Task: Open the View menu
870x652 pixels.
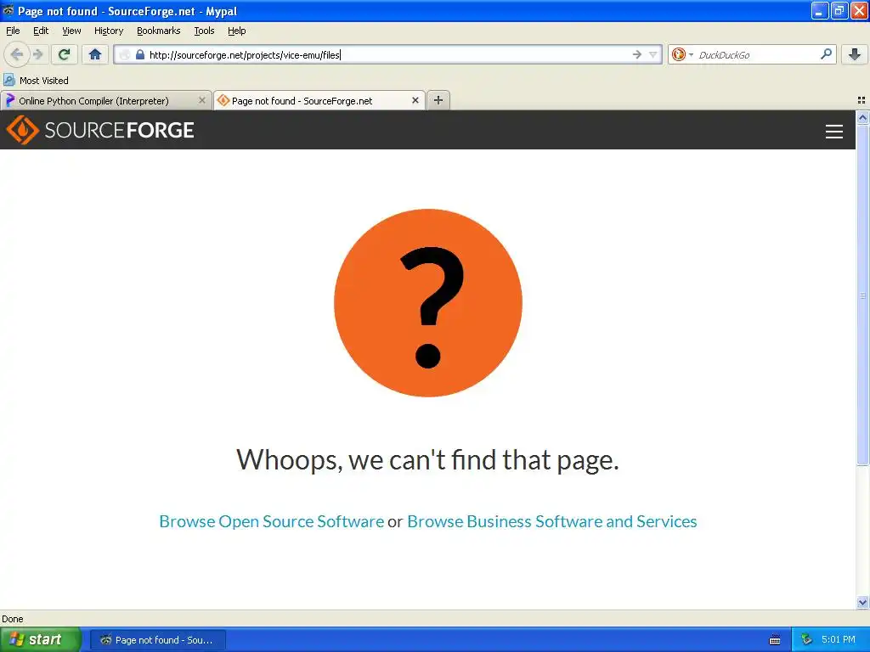Action: [x=71, y=31]
